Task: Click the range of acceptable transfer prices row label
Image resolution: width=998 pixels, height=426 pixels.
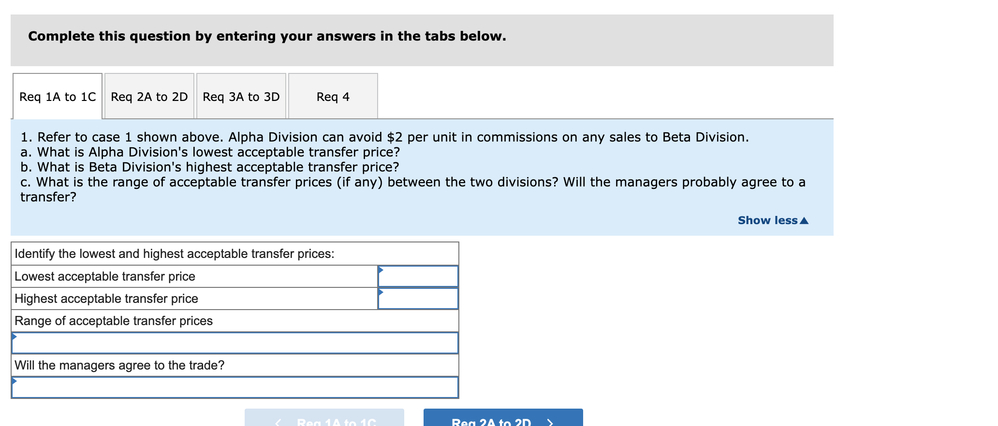Action: (x=114, y=320)
